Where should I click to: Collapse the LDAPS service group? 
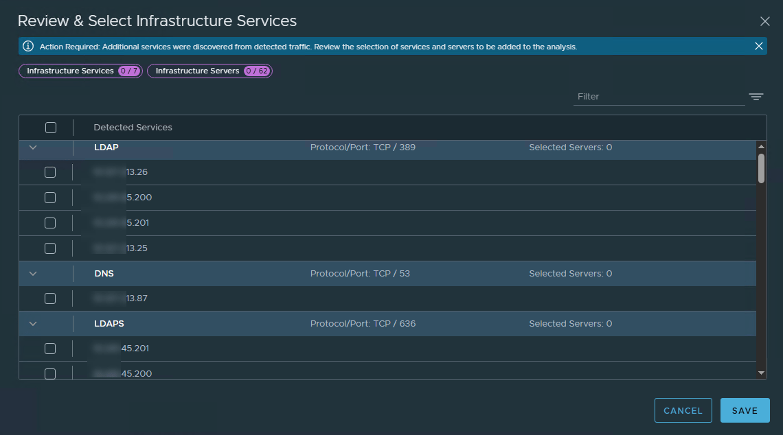pos(33,324)
